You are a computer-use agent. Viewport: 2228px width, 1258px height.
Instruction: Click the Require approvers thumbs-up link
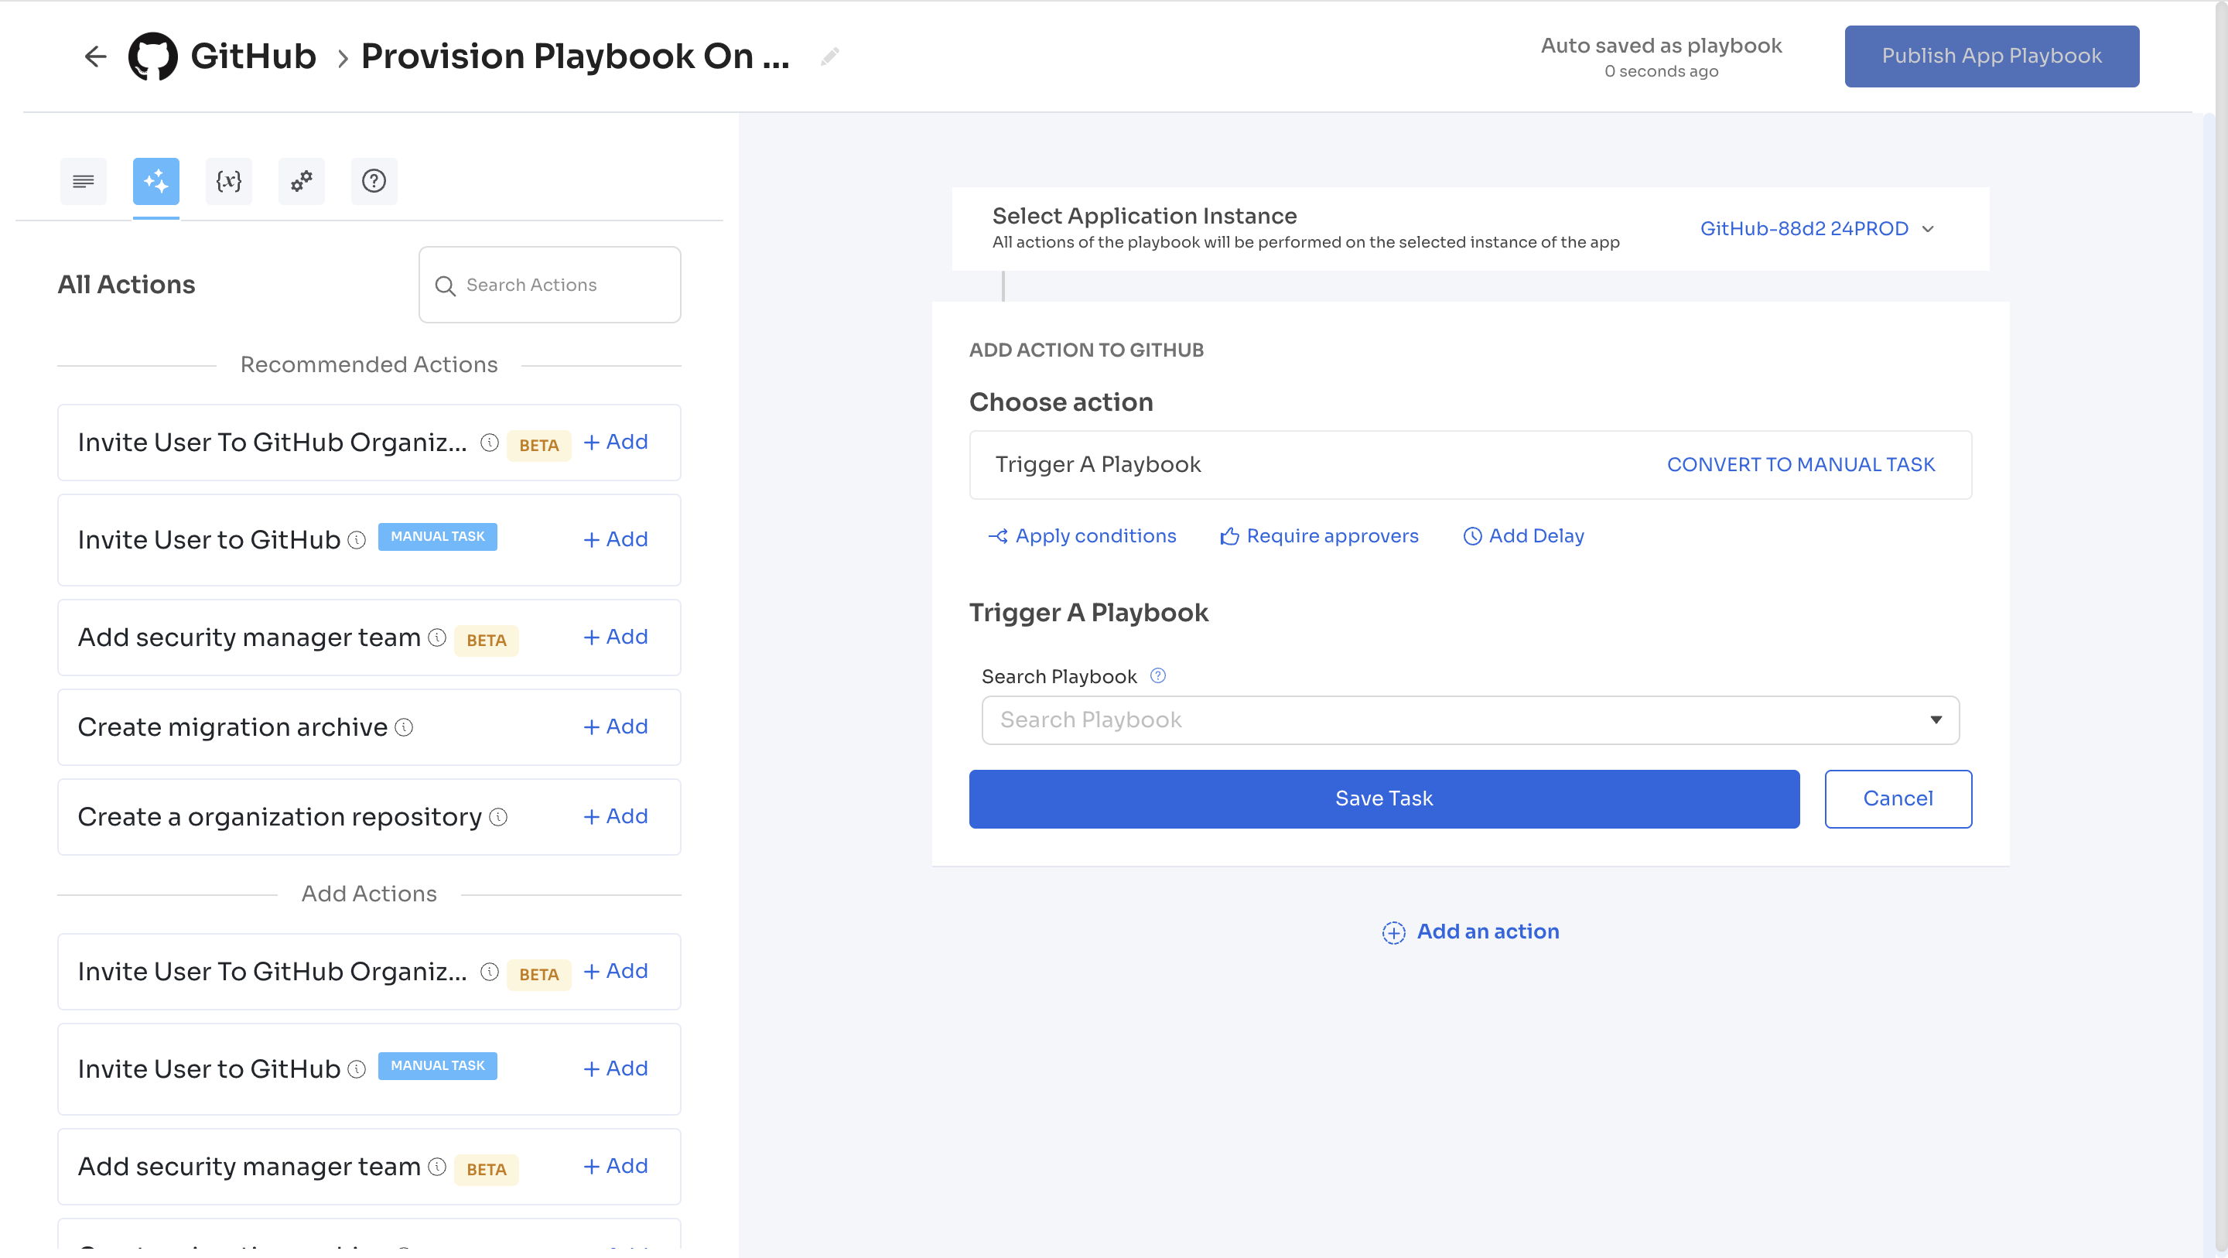[1319, 536]
